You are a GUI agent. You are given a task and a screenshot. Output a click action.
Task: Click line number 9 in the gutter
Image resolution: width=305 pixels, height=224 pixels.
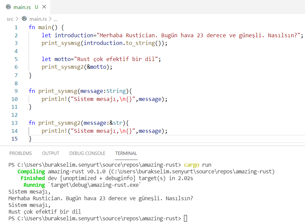coord(16,91)
